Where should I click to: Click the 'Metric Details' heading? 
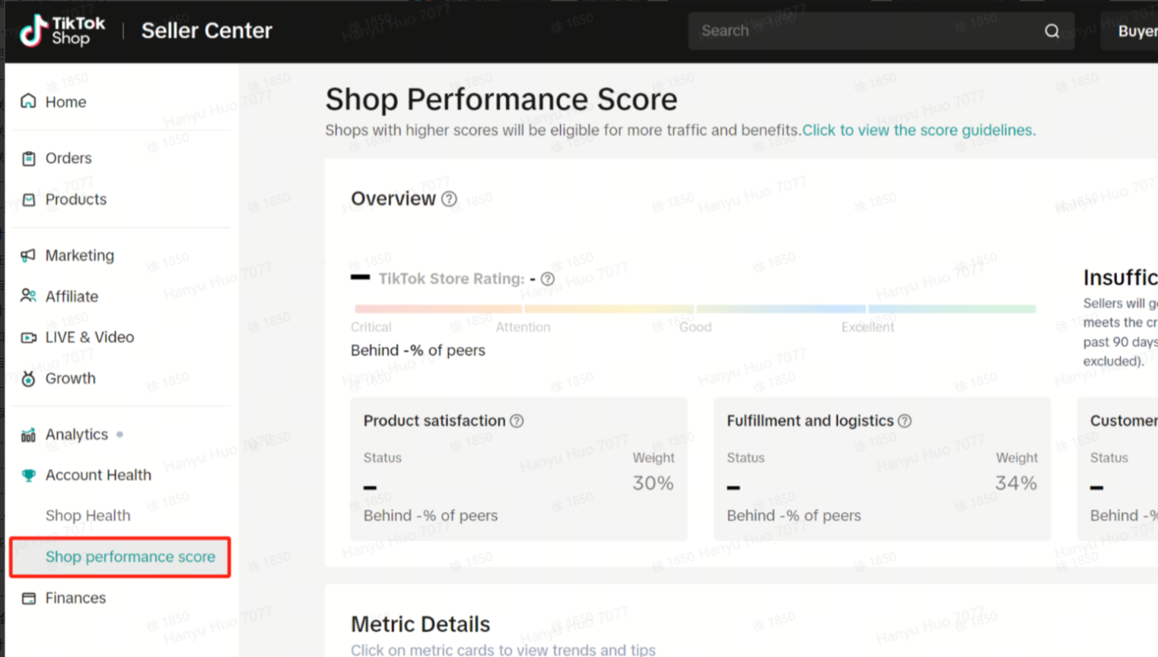[x=421, y=624]
